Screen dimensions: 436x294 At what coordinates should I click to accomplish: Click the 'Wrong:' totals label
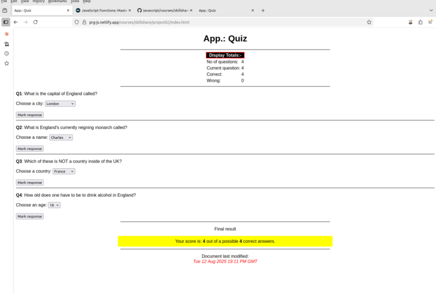(x=213, y=81)
